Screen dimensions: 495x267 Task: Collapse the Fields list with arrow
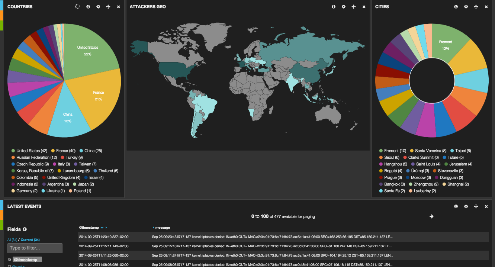25,229
